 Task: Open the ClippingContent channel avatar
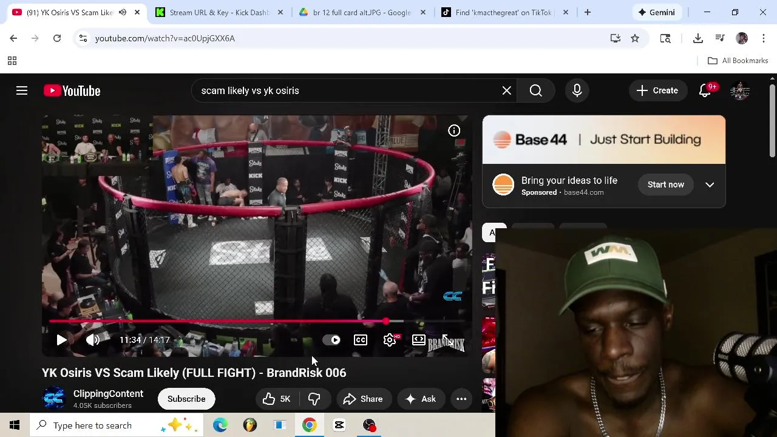click(54, 399)
